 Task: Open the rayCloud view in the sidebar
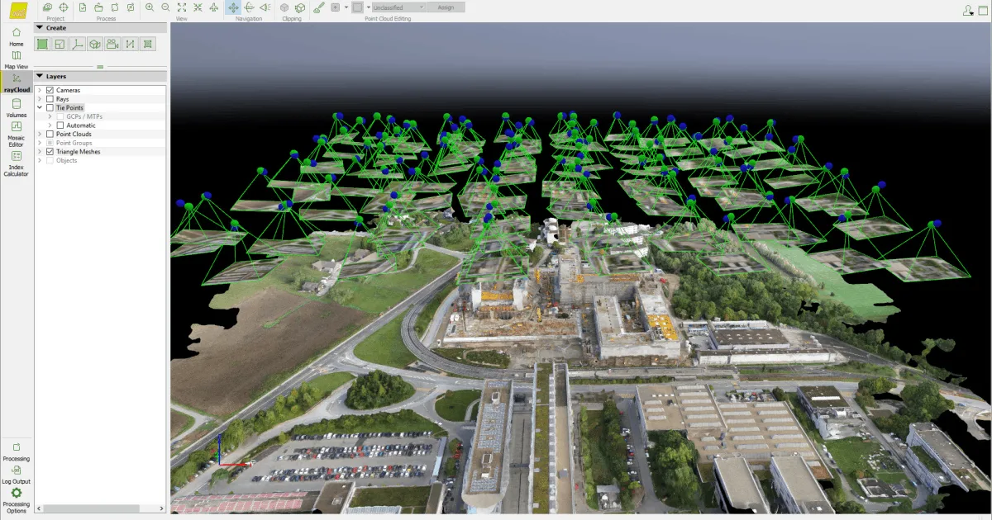(16, 82)
